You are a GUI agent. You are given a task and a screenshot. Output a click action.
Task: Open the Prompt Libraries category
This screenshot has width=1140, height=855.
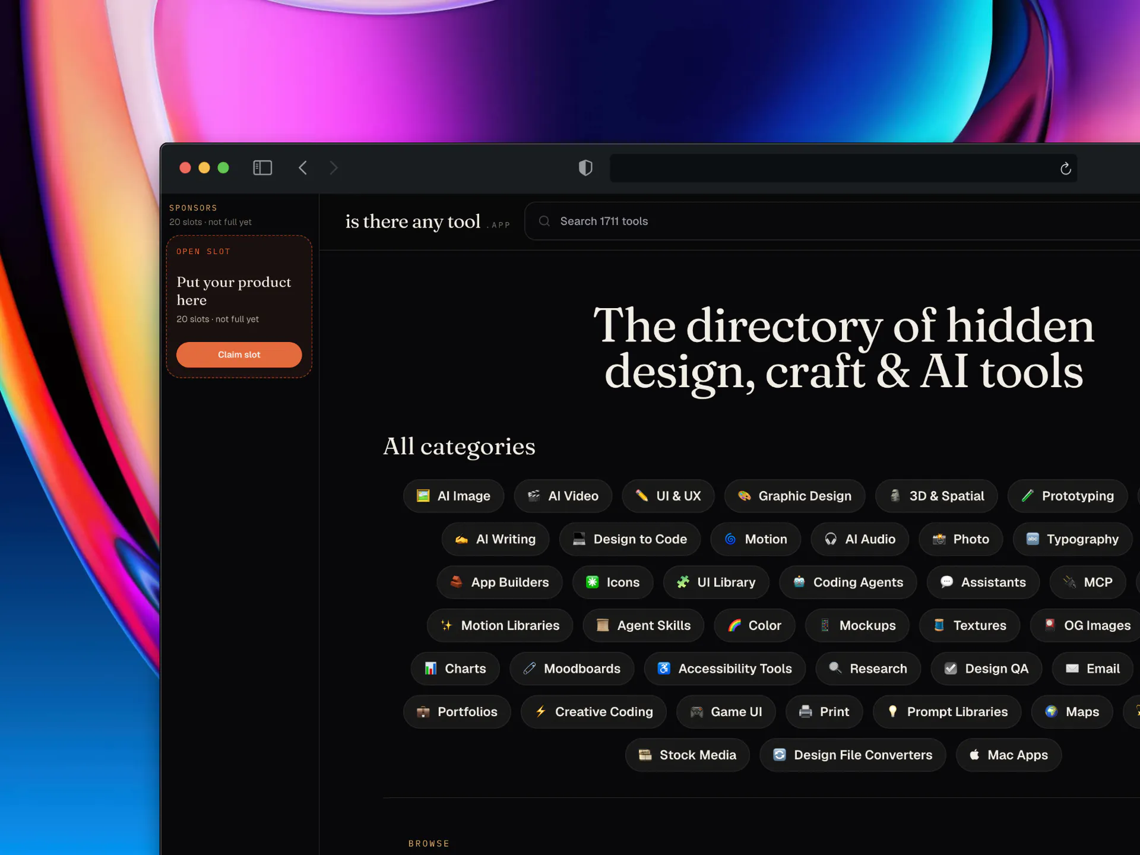[947, 712]
